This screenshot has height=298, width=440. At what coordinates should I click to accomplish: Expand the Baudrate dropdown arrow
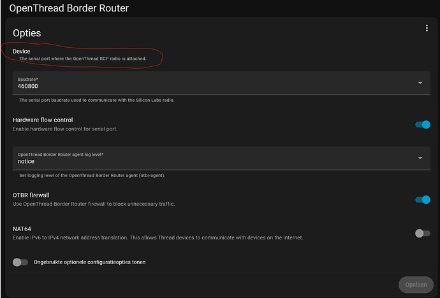(420, 83)
